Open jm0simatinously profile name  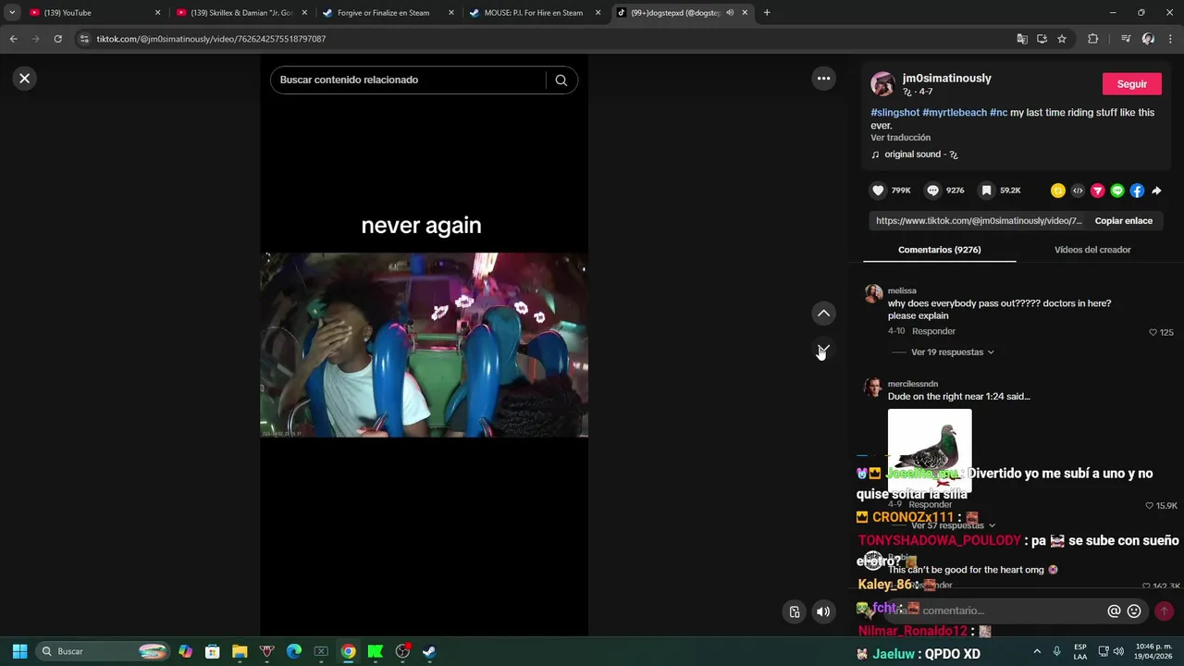click(946, 79)
